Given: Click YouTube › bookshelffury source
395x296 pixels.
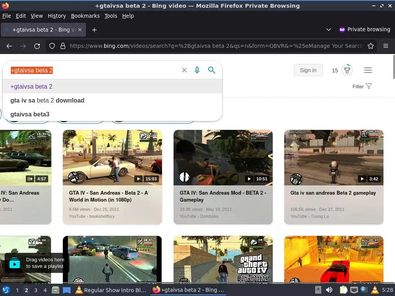Looking at the screenshot, I should pos(92,216).
